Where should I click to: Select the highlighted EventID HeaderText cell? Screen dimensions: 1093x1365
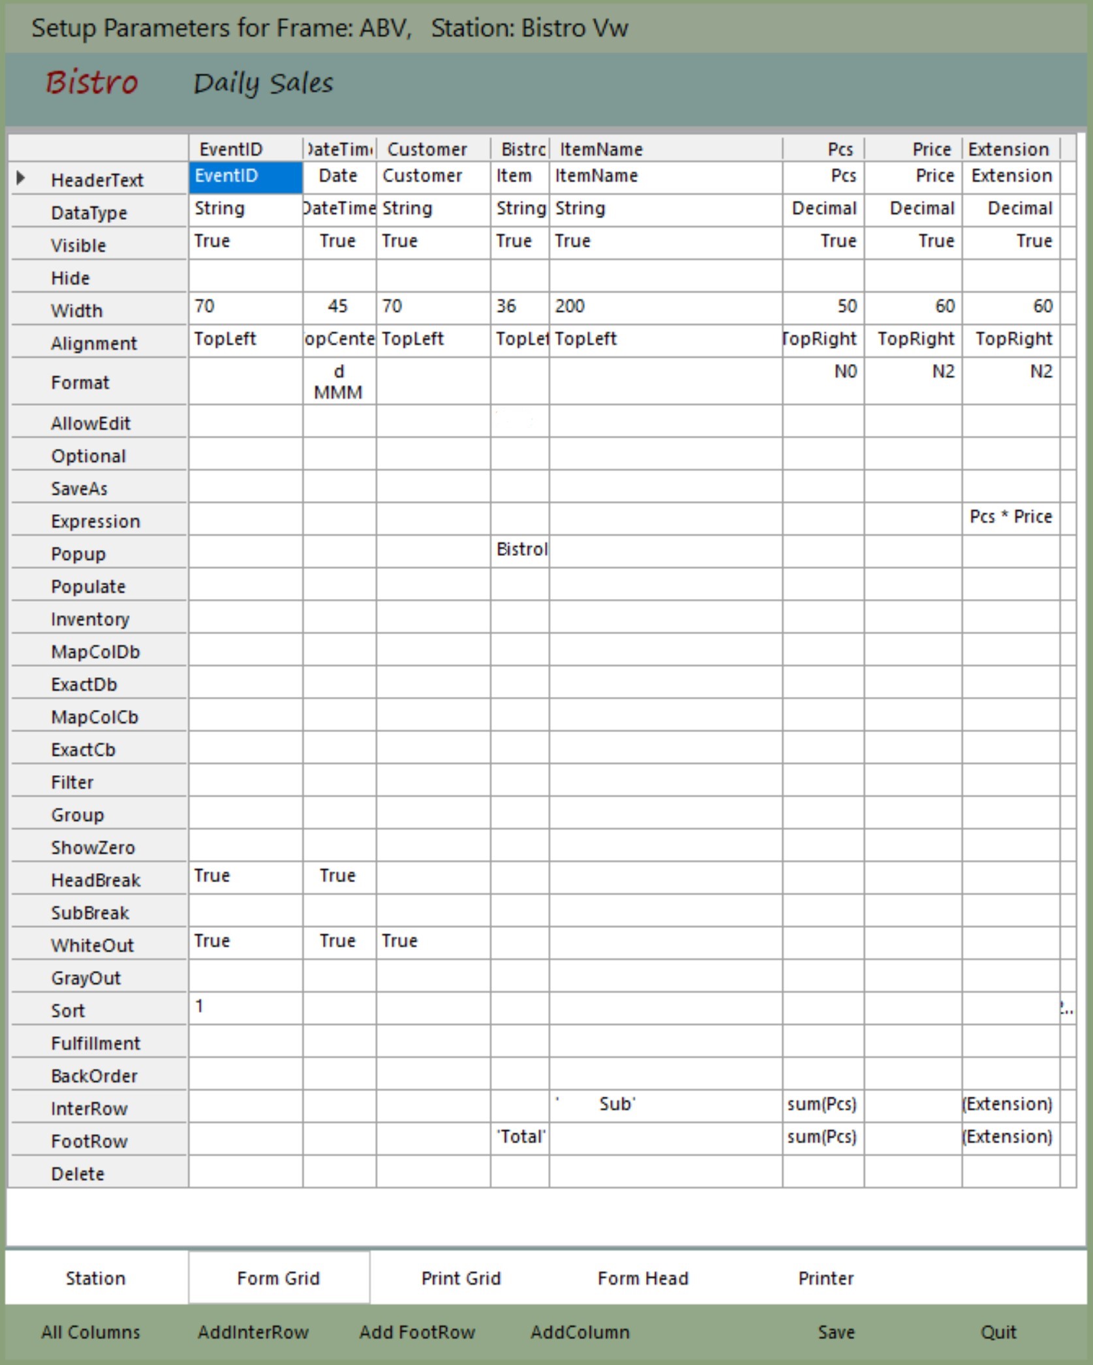[x=245, y=177]
